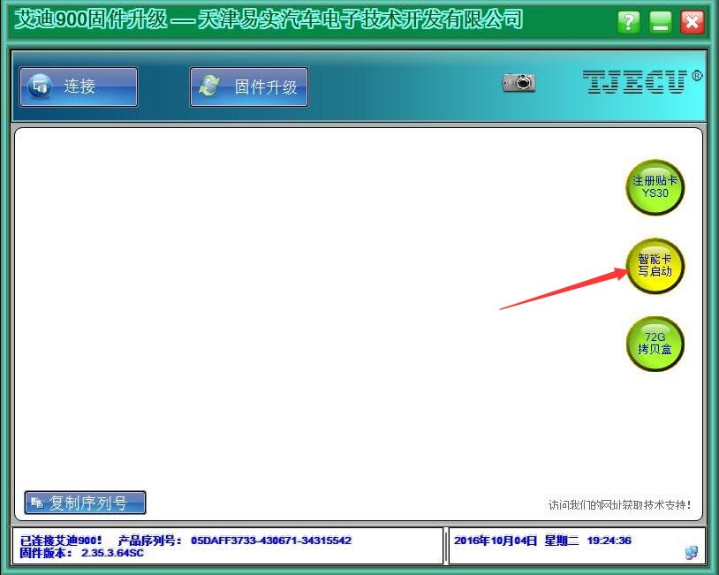Click the 星期二 weekday text

[561, 541]
